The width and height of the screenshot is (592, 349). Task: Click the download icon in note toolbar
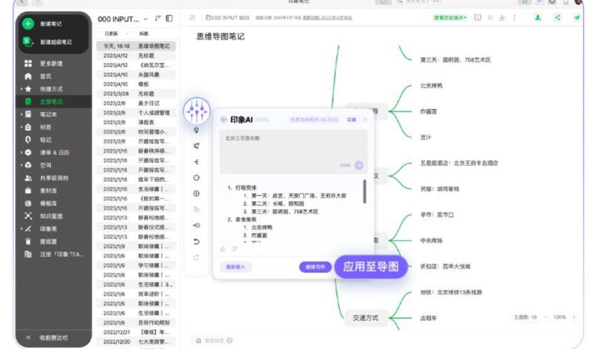click(x=502, y=18)
